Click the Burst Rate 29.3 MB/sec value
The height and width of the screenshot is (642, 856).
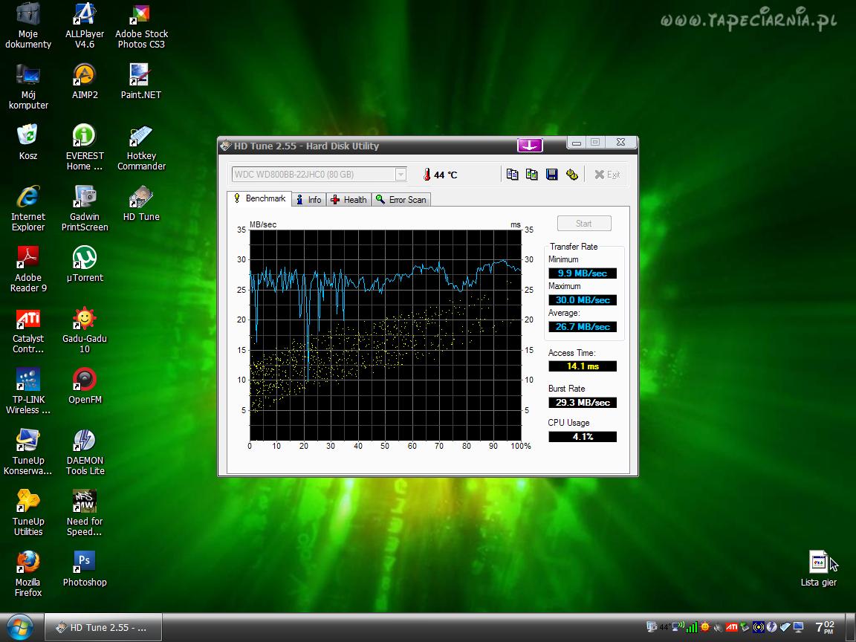[x=583, y=402]
